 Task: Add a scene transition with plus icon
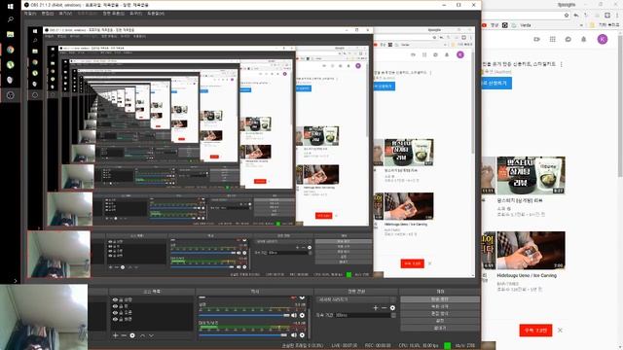tap(376, 307)
